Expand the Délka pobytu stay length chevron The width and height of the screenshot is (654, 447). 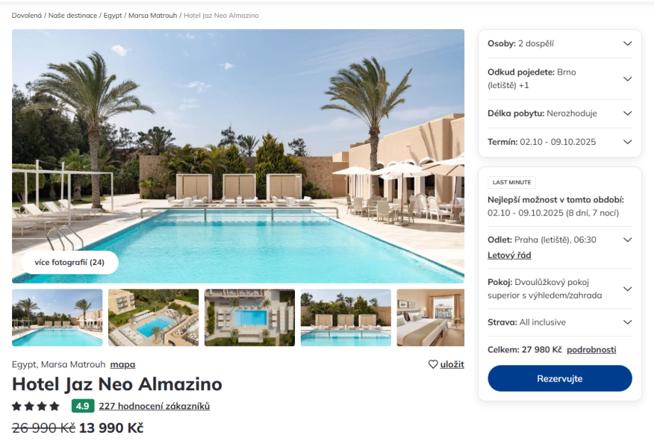627,114
